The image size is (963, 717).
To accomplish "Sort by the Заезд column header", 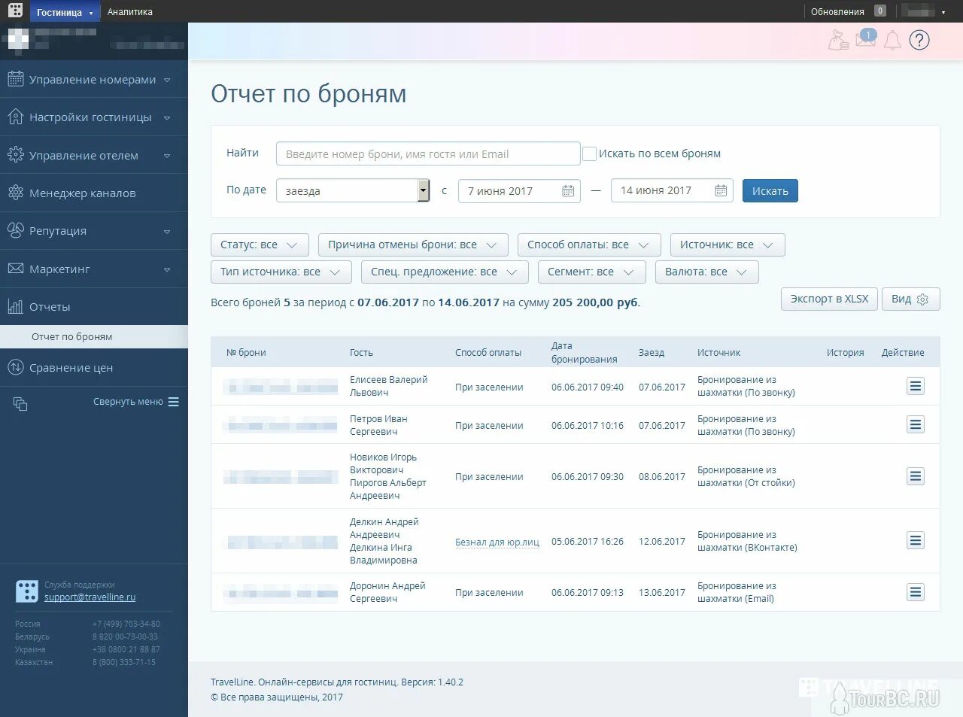I will [x=652, y=352].
